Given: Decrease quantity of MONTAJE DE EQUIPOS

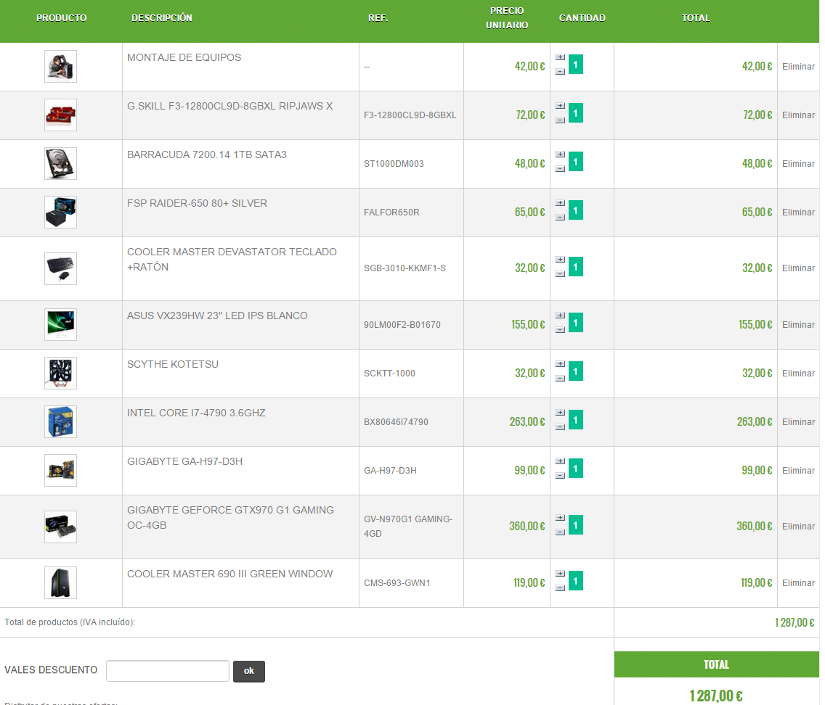Looking at the screenshot, I should click(x=560, y=72).
